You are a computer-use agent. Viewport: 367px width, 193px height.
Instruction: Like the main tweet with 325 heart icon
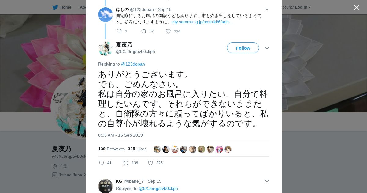(150, 163)
